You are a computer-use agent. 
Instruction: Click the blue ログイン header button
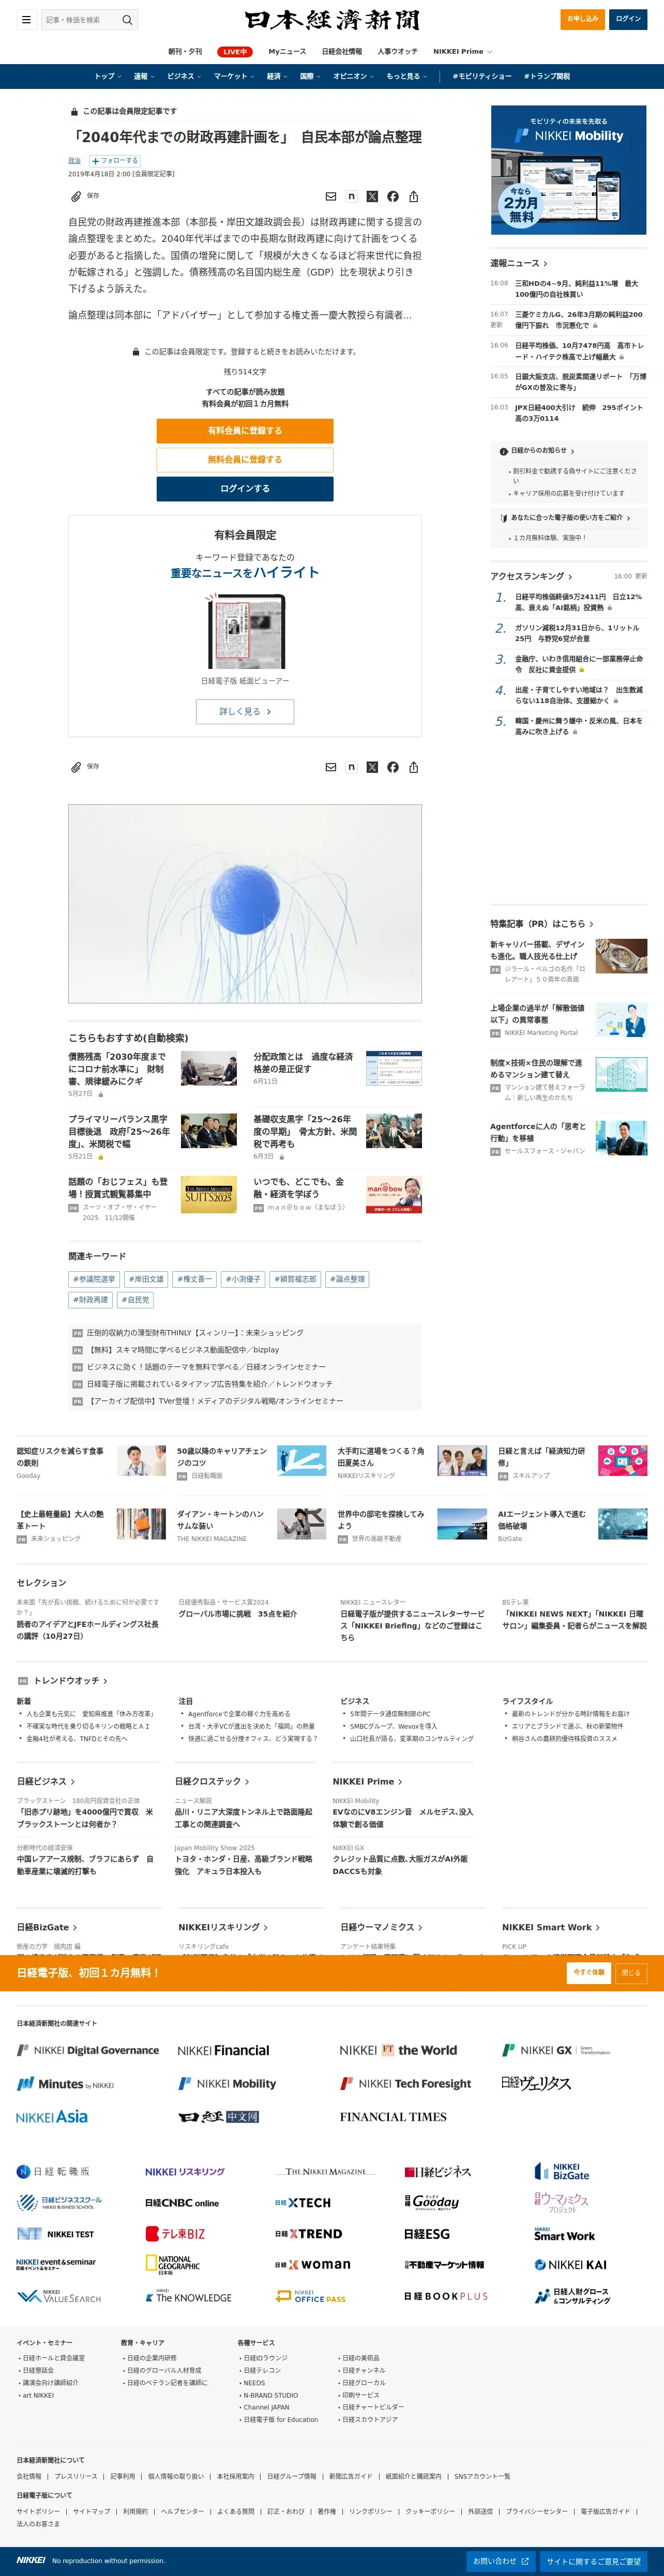click(628, 19)
